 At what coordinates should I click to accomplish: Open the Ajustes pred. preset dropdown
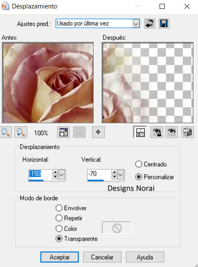136,24
